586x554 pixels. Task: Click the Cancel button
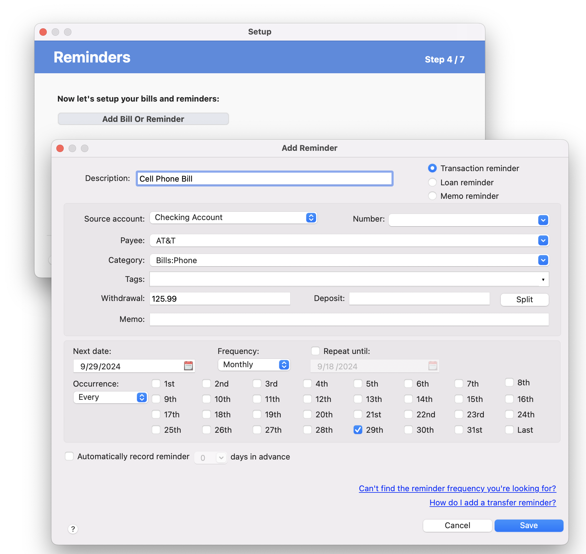pyautogui.click(x=457, y=525)
